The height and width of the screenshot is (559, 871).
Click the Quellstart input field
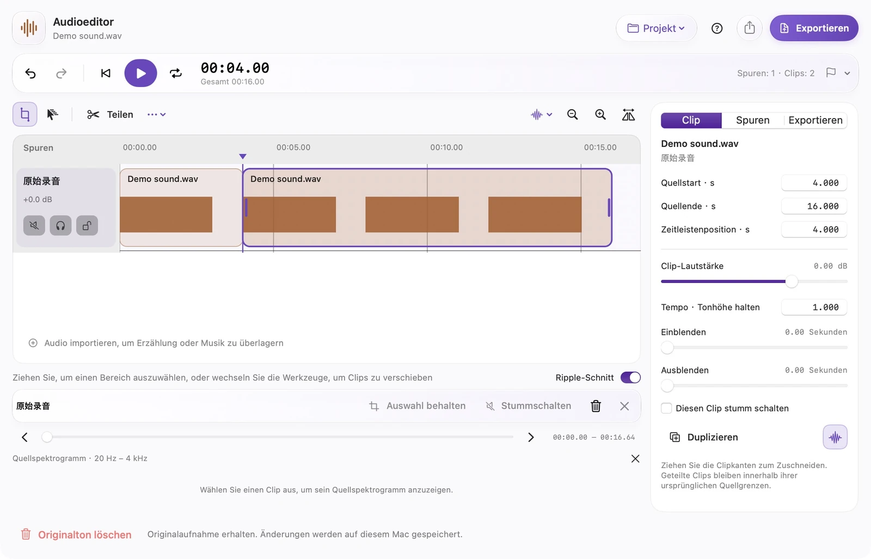pos(814,183)
